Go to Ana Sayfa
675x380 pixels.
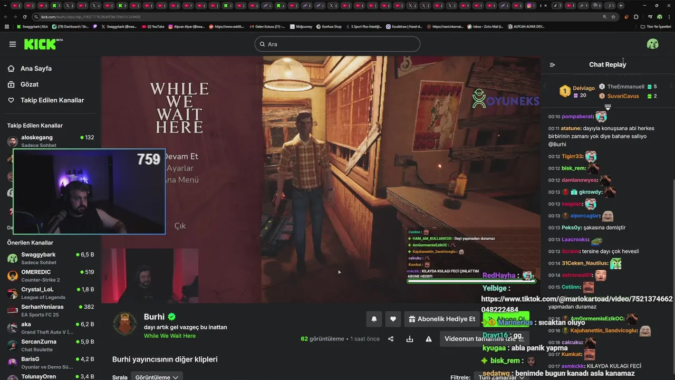coord(30,69)
